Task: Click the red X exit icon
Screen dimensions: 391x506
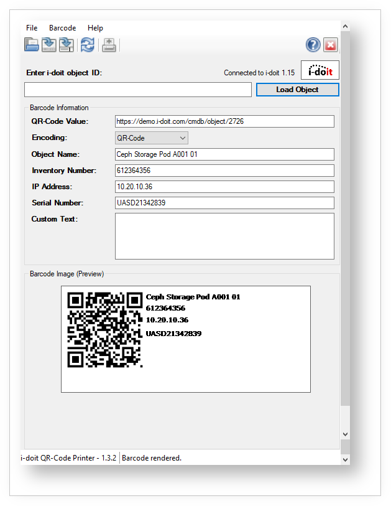Action: 331,45
